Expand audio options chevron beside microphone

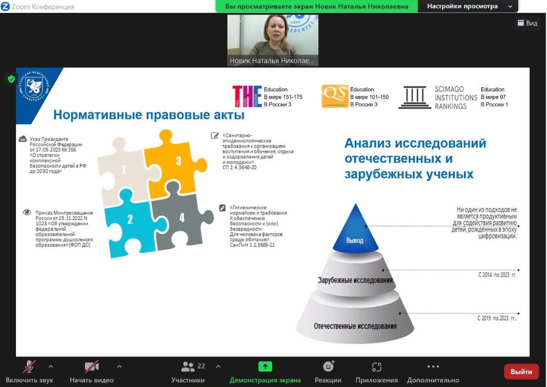(x=51, y=366)
